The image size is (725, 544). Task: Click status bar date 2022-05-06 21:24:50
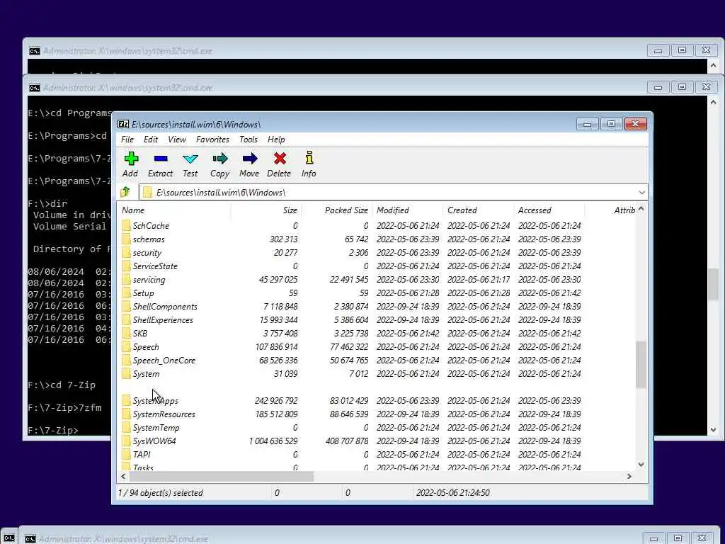point(452,493)
